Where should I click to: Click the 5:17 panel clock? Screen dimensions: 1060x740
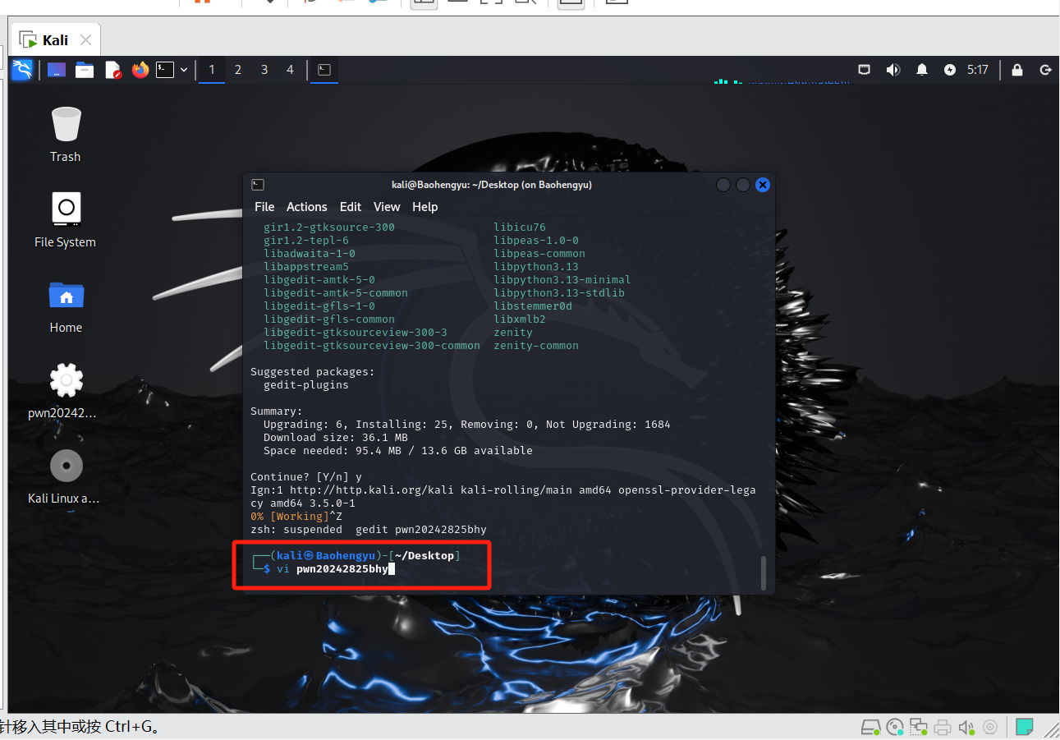[x=978, y=70]
